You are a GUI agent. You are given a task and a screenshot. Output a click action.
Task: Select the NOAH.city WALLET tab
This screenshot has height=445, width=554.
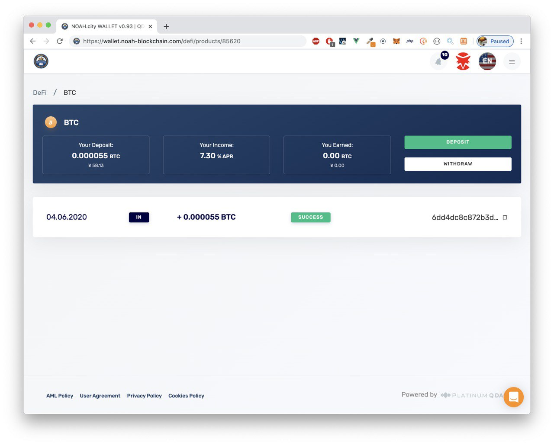click(x=106, y=26)
